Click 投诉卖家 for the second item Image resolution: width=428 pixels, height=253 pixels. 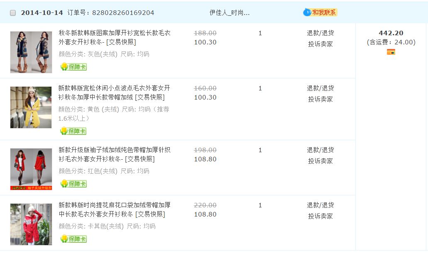click(320, 99)
